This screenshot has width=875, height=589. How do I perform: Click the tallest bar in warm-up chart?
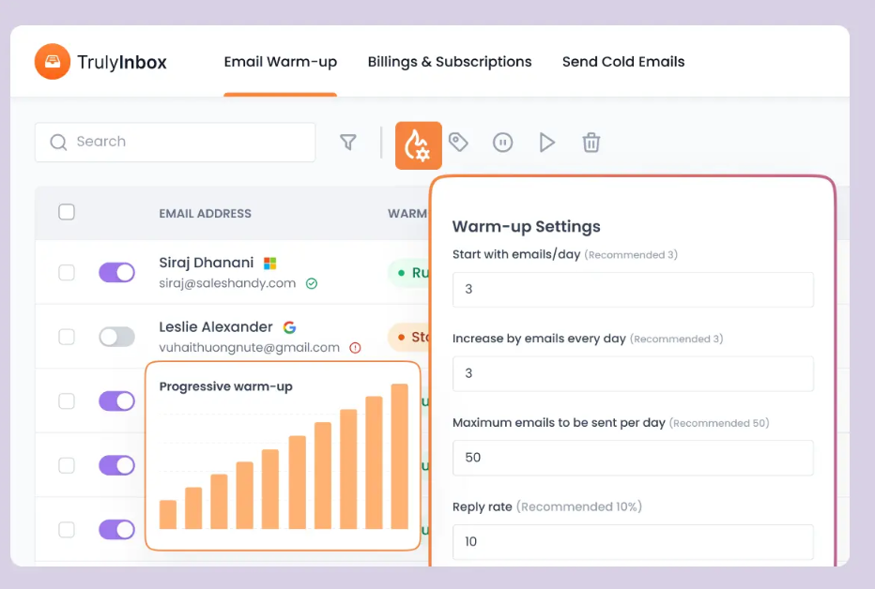(400, 457)
